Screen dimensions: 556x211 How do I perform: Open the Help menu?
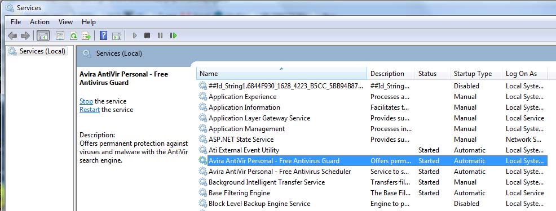[x=89, y=22]
